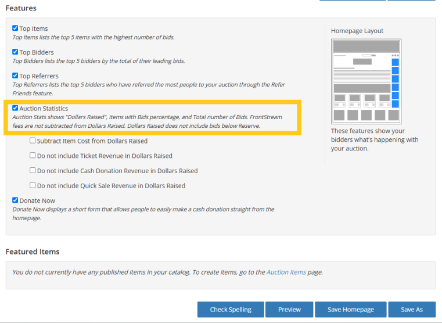Viewport: 442px width, 323px height.
Task: Click the Save As button
Action: 412,310
